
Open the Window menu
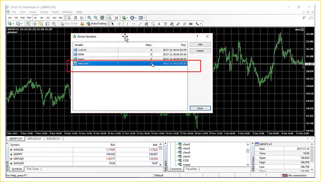(67, 12)
